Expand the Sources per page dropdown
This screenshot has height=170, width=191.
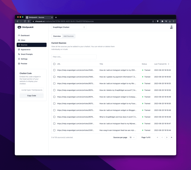[x=132, y=137]
